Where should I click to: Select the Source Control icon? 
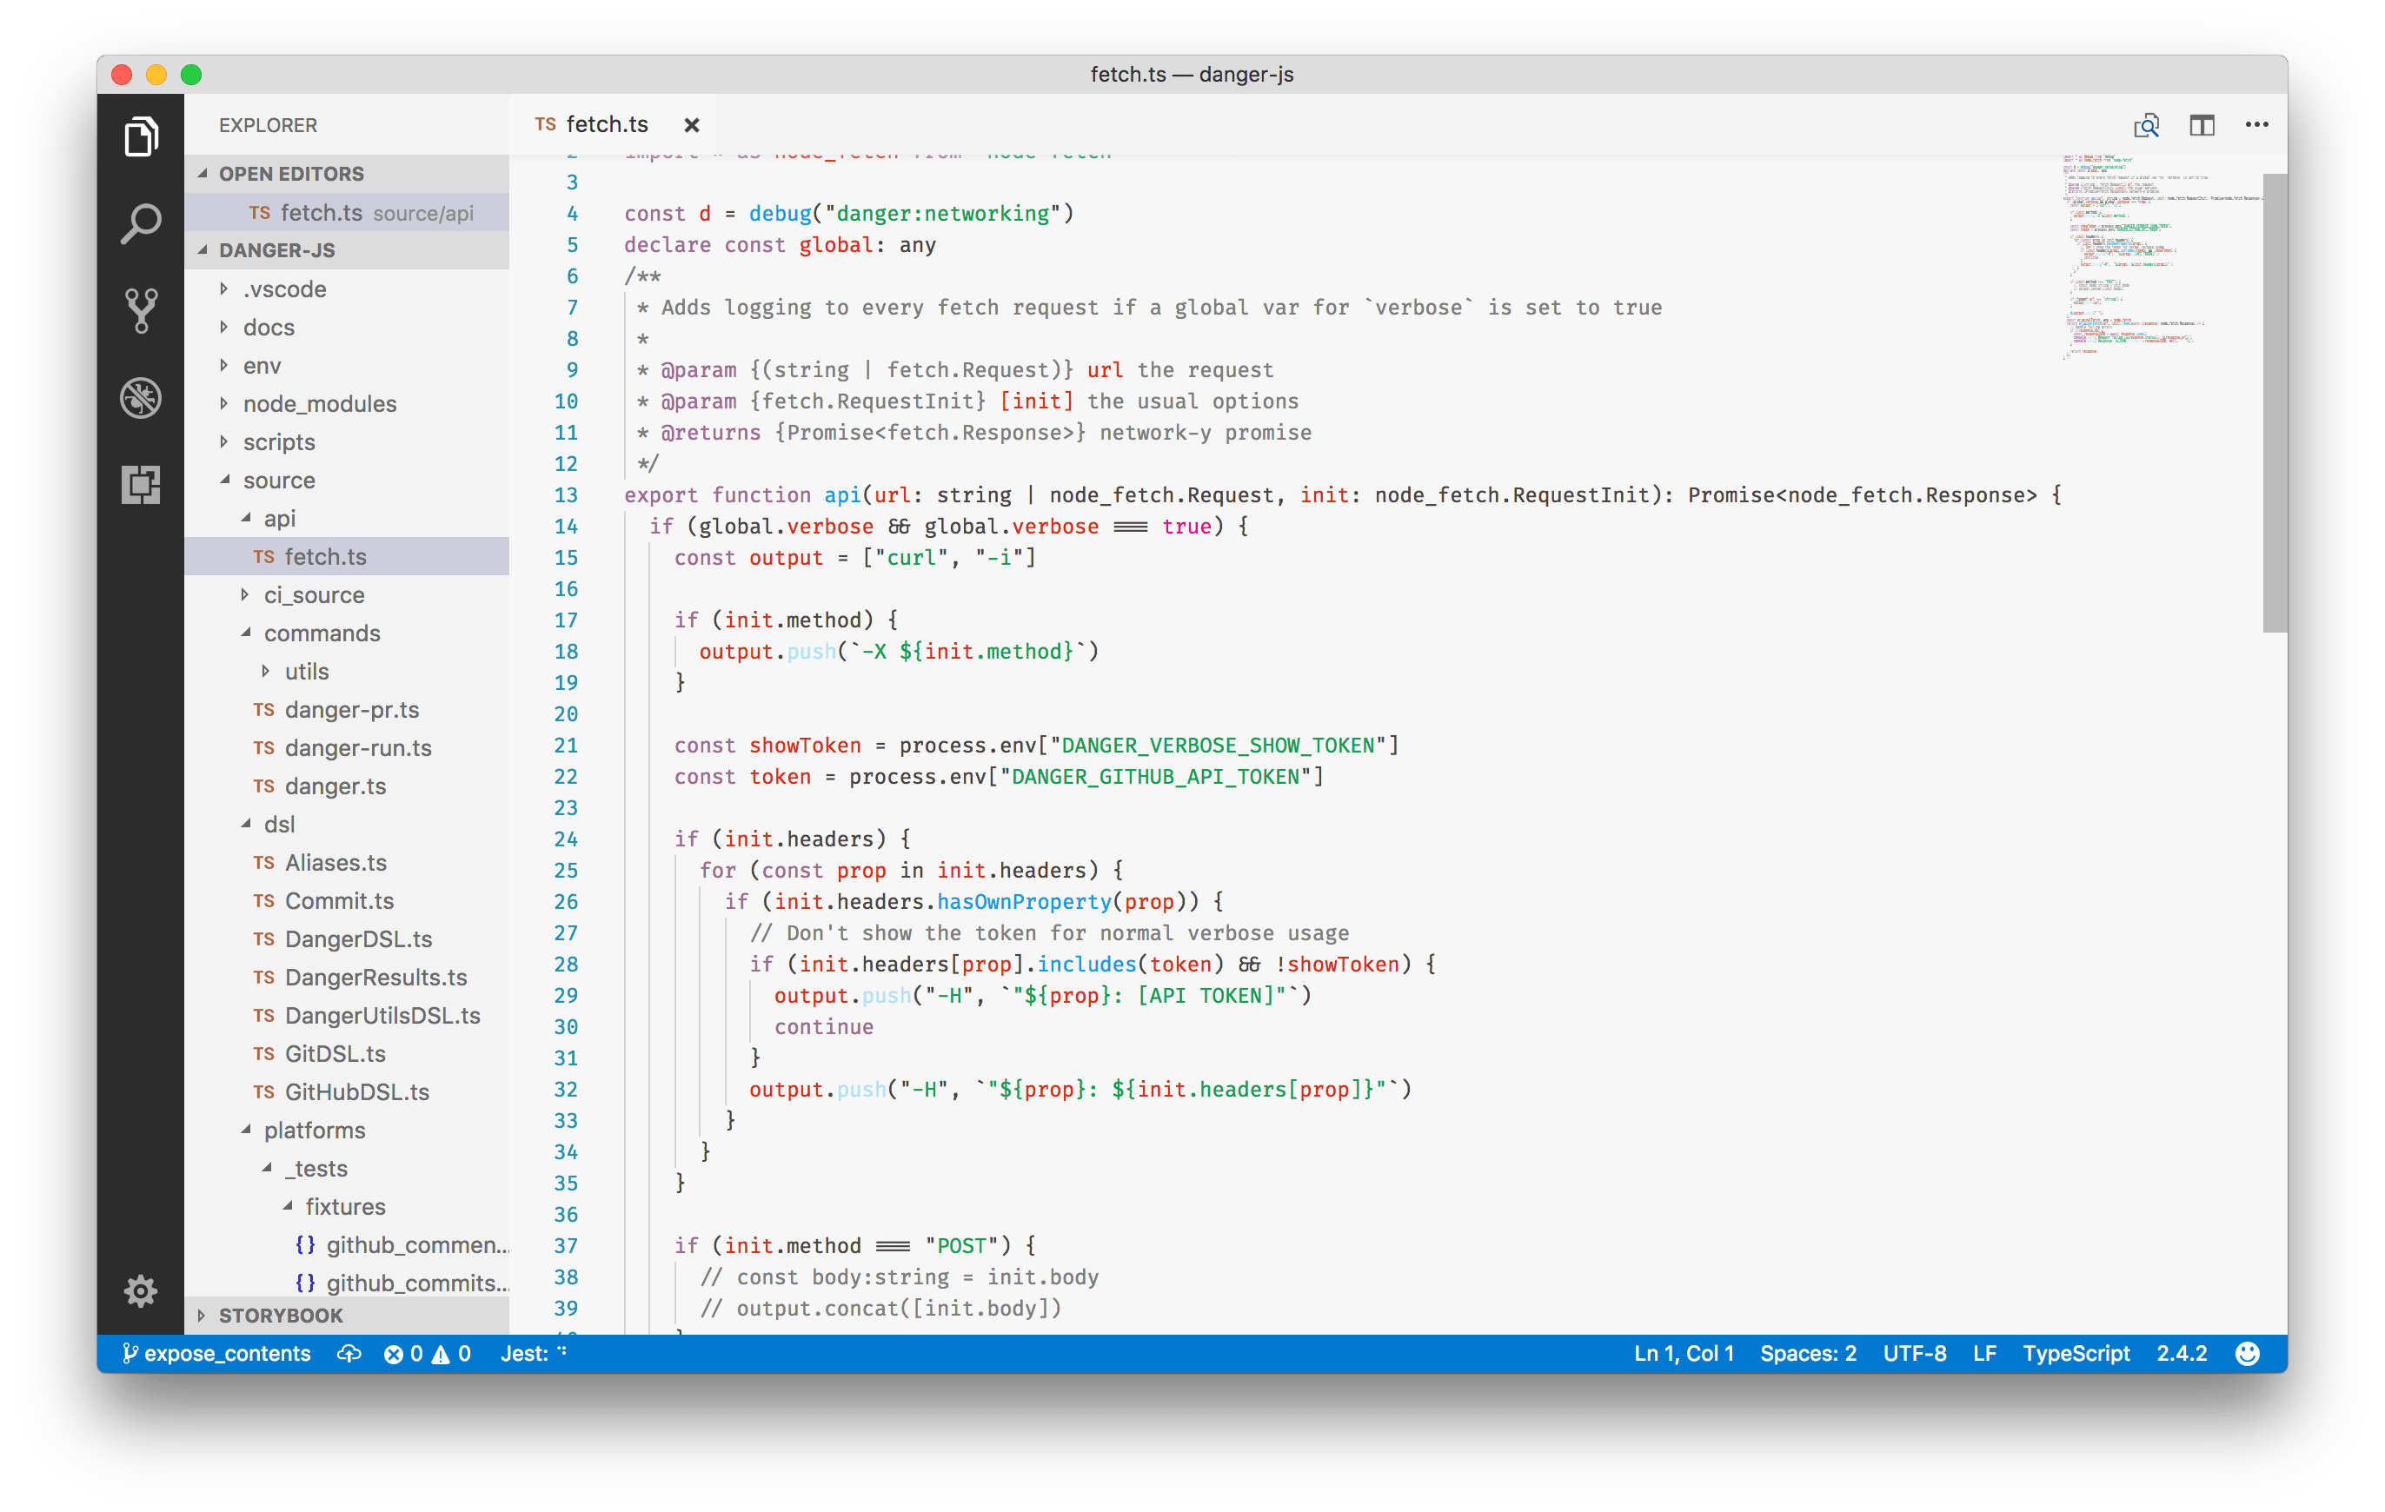(140, 310)
